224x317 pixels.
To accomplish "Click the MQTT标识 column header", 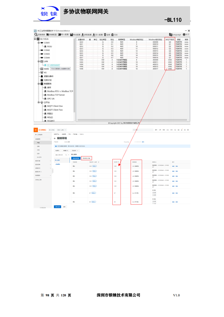I will point(170,40).
